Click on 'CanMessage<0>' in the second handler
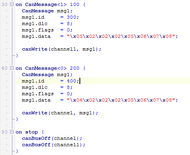This screenshot has height=155, width=190. click(x=46, y=68)
